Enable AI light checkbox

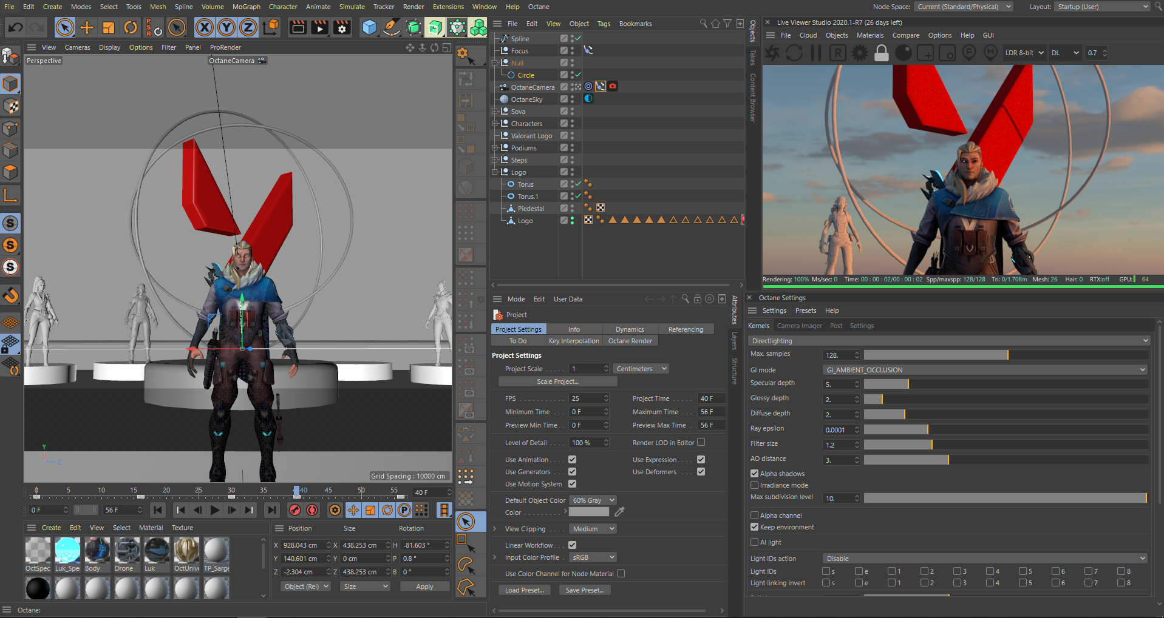(755, 542)
